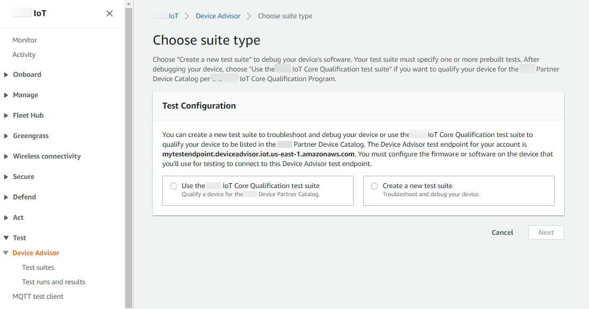Go to Test suites

click(x=38, y=268)
